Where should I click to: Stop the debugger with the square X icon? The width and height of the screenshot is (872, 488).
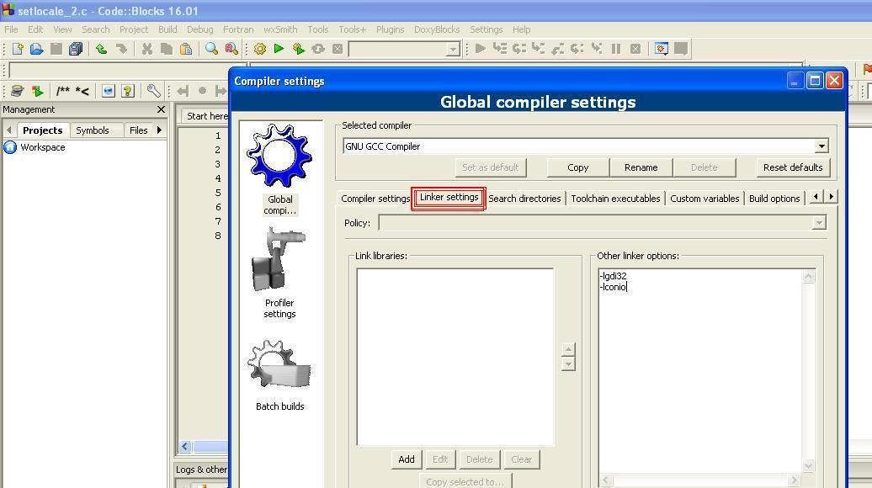point(635,49)
